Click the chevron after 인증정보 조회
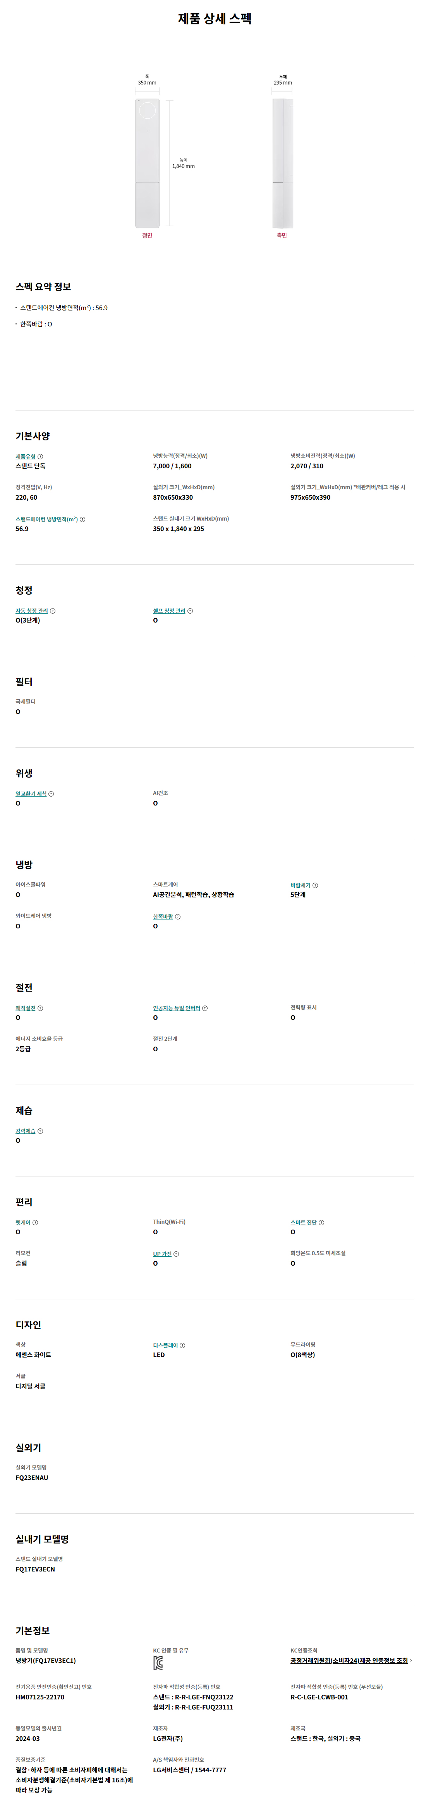The image size is (426, 1806). coord(411,1661)
